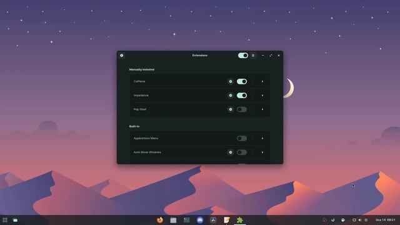Expand the Caffeine row details arrow
Viewport: 400px width, 225px height.
tap(262, 81)
